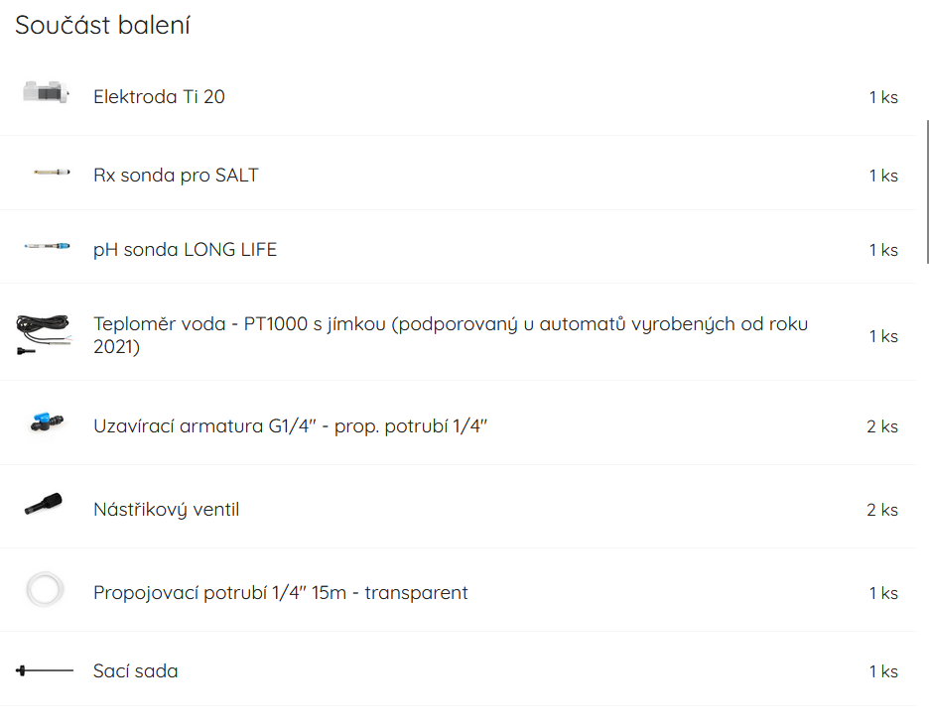Click the Sací sada image
This screenshot has height=723, width=929.
[x=45, y=671]
